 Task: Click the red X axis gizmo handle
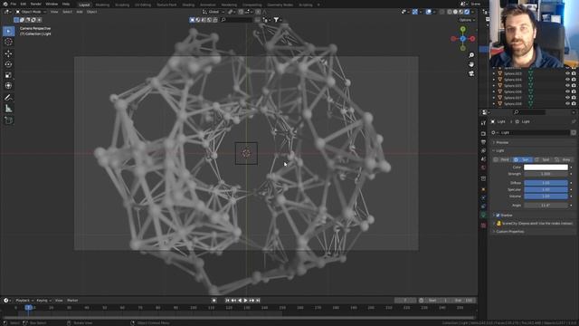click(x=472, y=38)
